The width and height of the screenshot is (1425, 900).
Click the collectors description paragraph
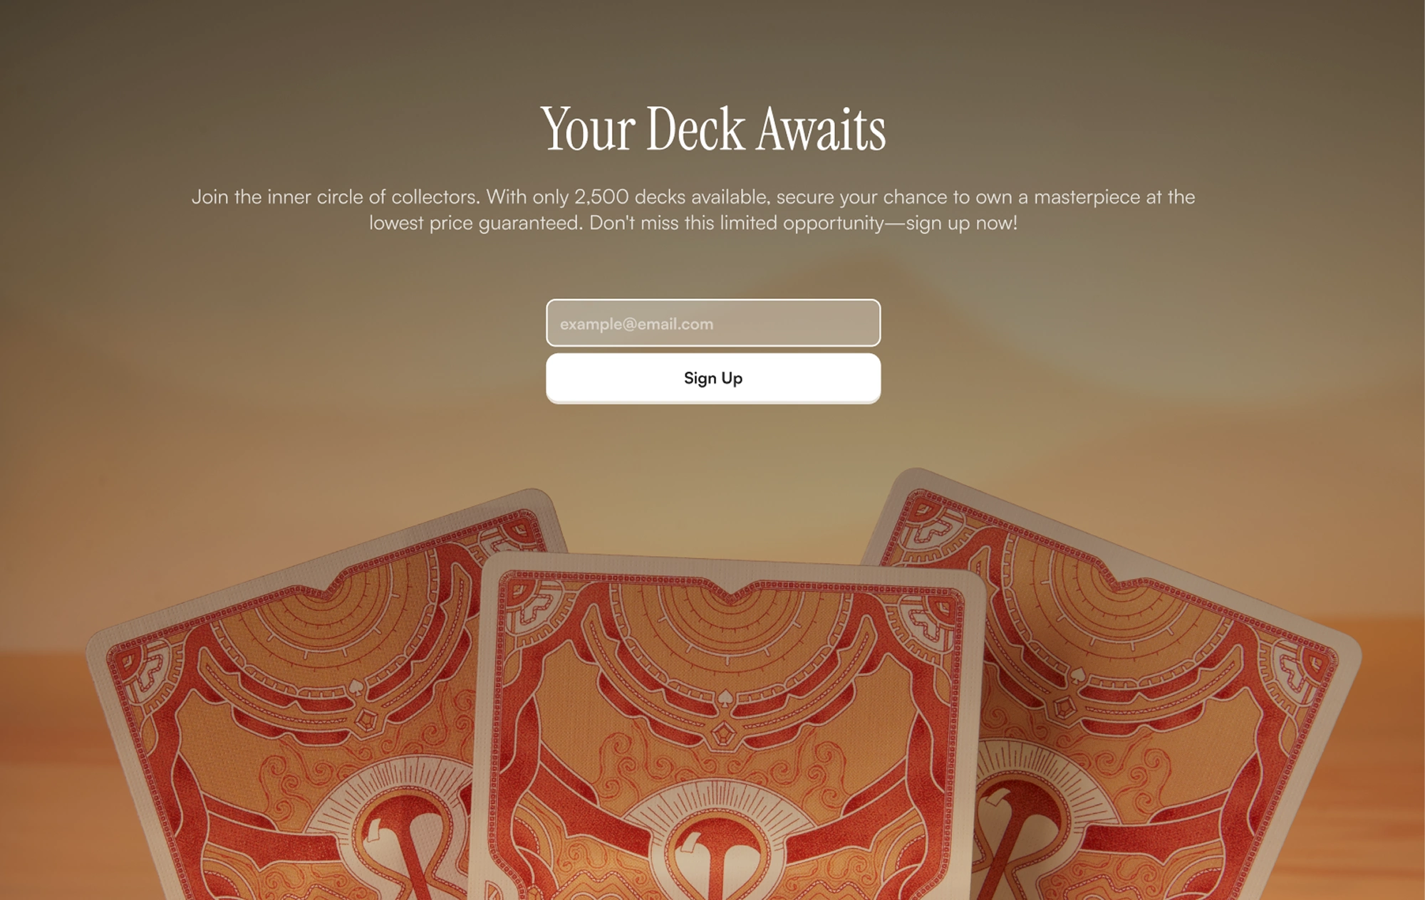coord(693,210)
